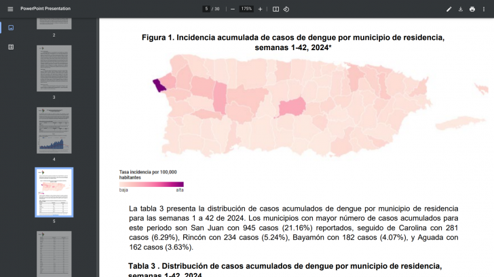Viewport: 494px width, 277px height.
Task: Show the page thumbnails view
Action: coord(10,28)
